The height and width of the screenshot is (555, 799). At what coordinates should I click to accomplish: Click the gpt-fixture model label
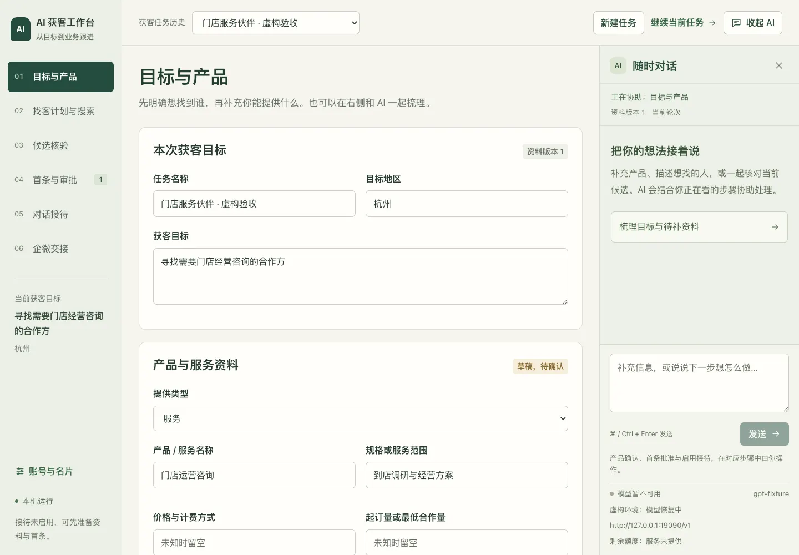click(771, 493)
